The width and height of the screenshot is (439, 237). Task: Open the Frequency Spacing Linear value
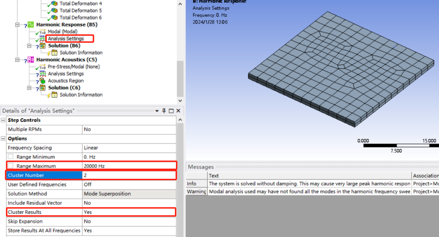[129, 148]
